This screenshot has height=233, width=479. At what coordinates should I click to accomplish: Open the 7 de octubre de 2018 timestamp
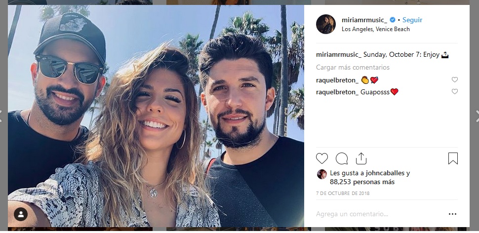343,194
